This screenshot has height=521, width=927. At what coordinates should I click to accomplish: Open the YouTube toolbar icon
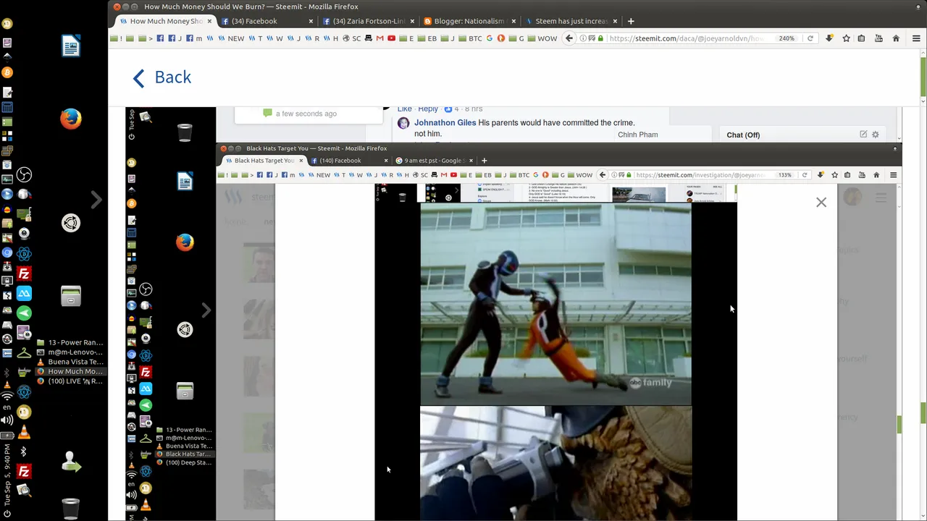click(x=878, y=38)
